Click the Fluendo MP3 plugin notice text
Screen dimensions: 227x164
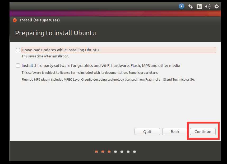coord(108,80)
